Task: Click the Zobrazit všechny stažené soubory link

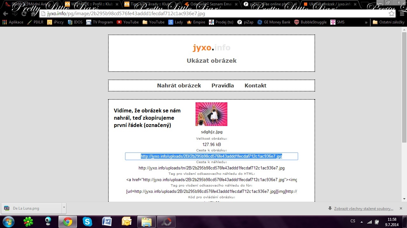Action: (x=363, y=208)
